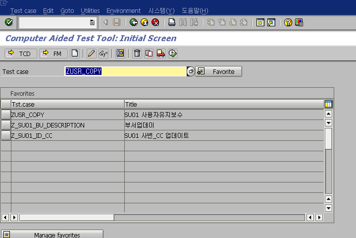Click the Customize Local Layout icon
Screen dimensions: 356x238
pos(299,22)
